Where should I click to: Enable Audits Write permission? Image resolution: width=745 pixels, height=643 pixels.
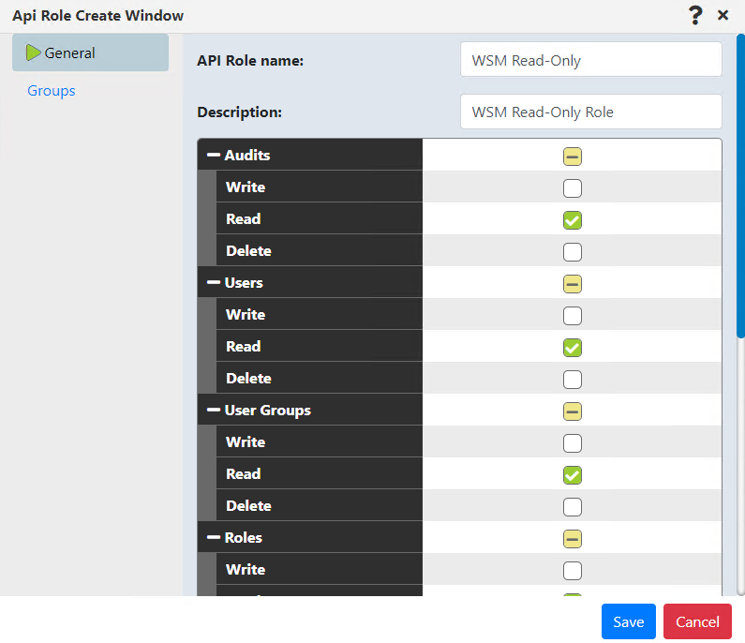pos(572,188)
